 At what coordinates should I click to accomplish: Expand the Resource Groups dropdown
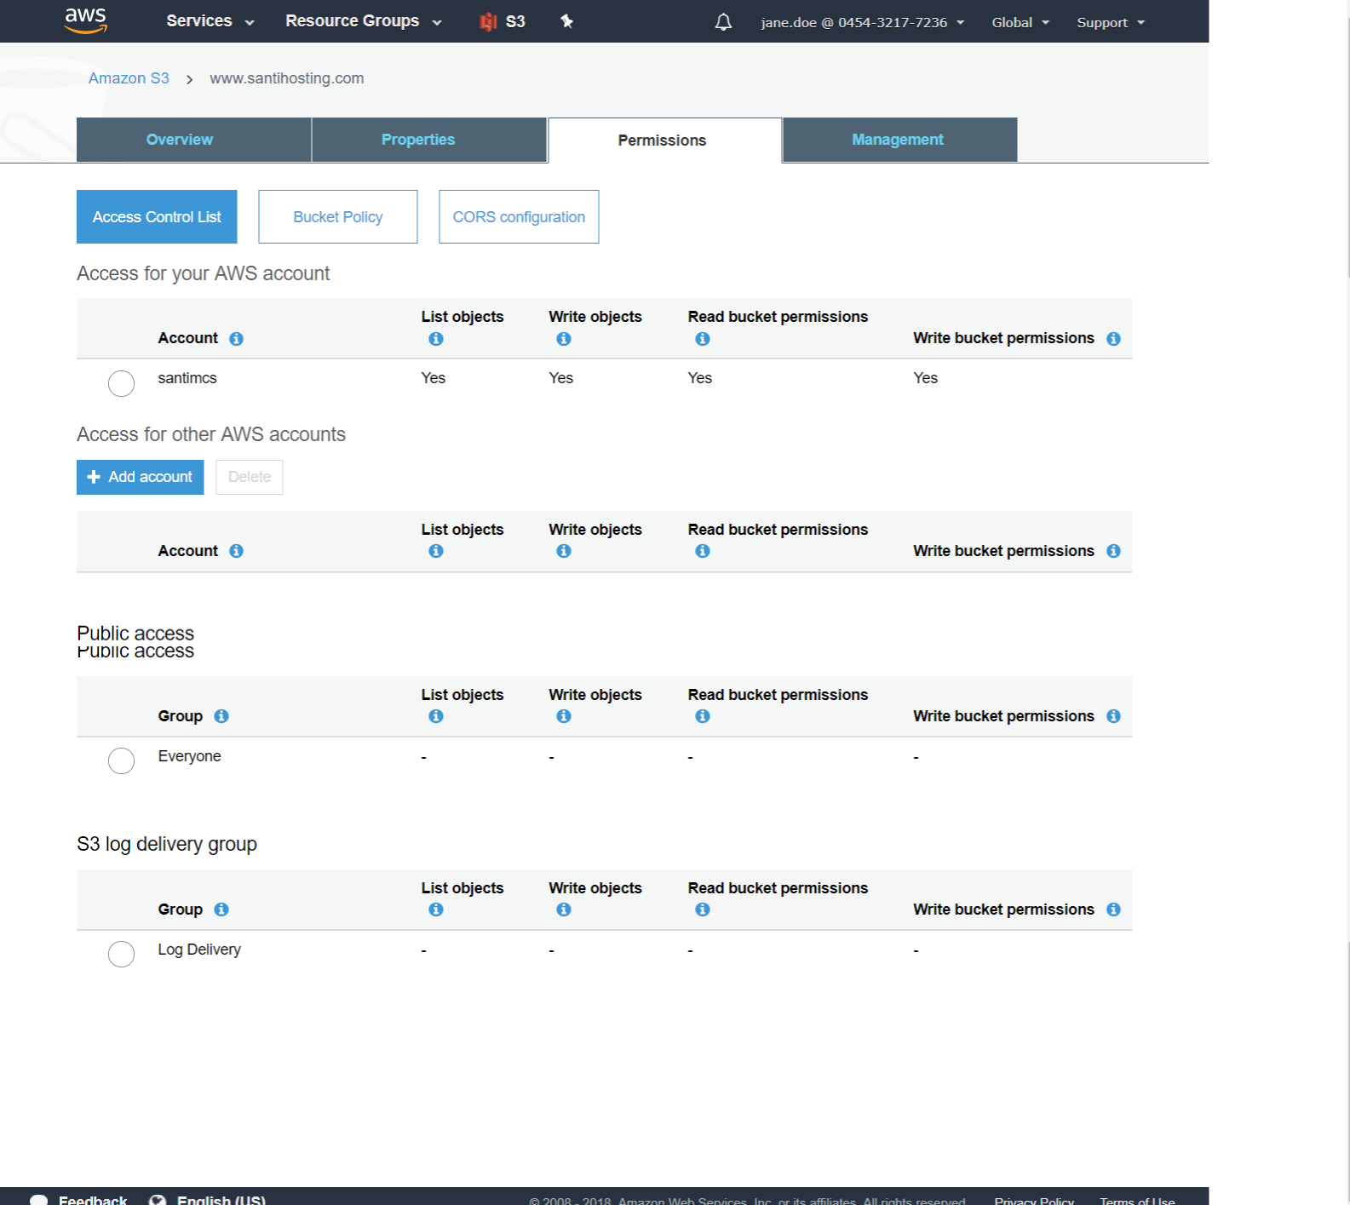coord(364,21)
